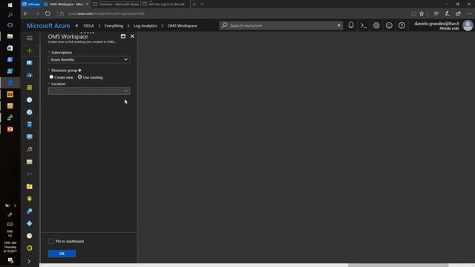The image size is (475, 267).
Task: Go to SIDLA in breadcrumb
Action: click(89, 26)
